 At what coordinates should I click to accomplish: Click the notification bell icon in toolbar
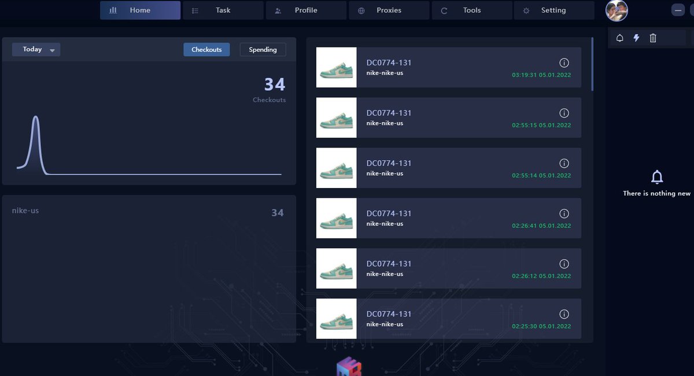(x=620, y=38)
